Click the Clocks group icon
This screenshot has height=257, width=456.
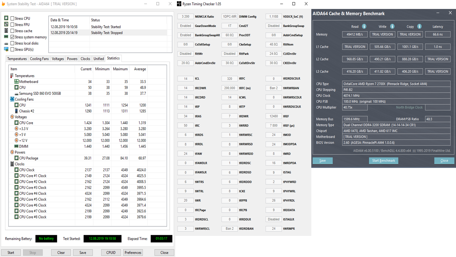point(12,164)
